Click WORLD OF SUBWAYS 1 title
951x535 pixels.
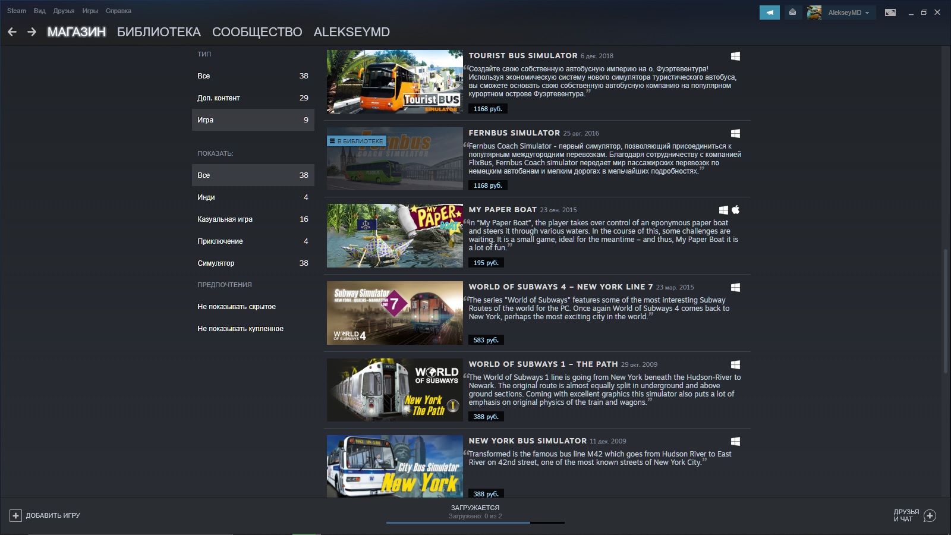click(543, 364)
